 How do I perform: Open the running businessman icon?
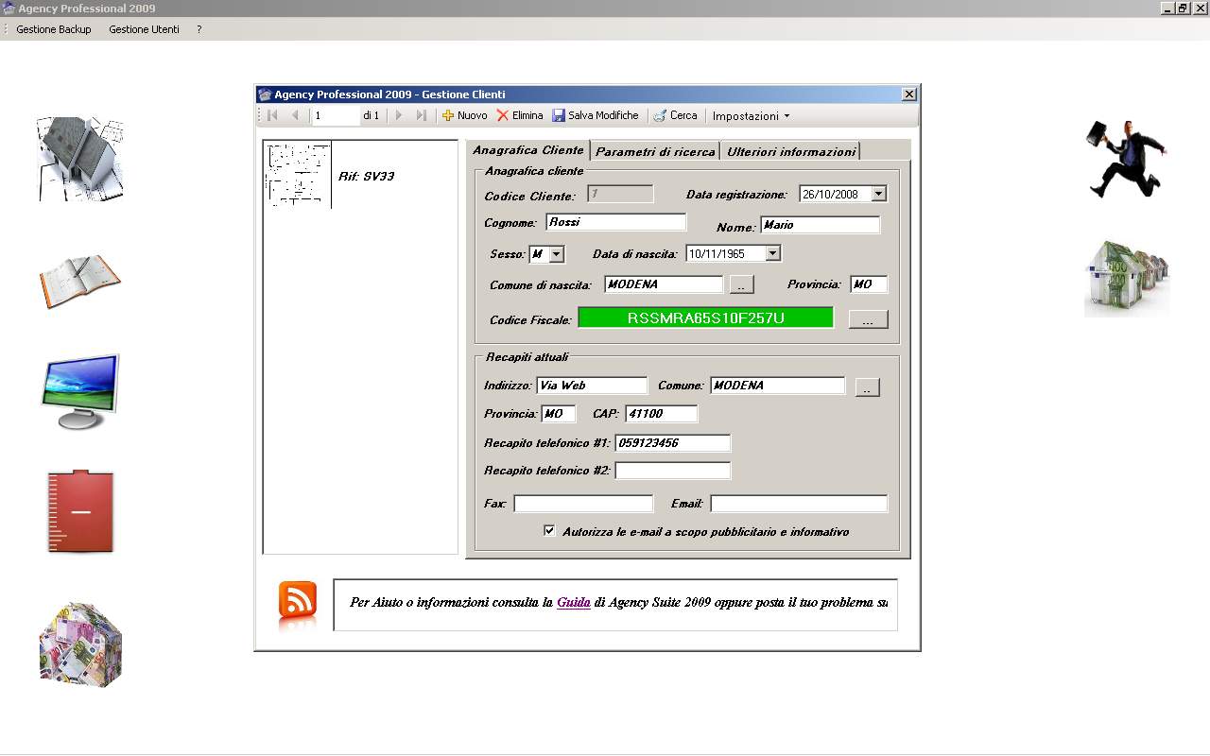(x=1126, y=159)
